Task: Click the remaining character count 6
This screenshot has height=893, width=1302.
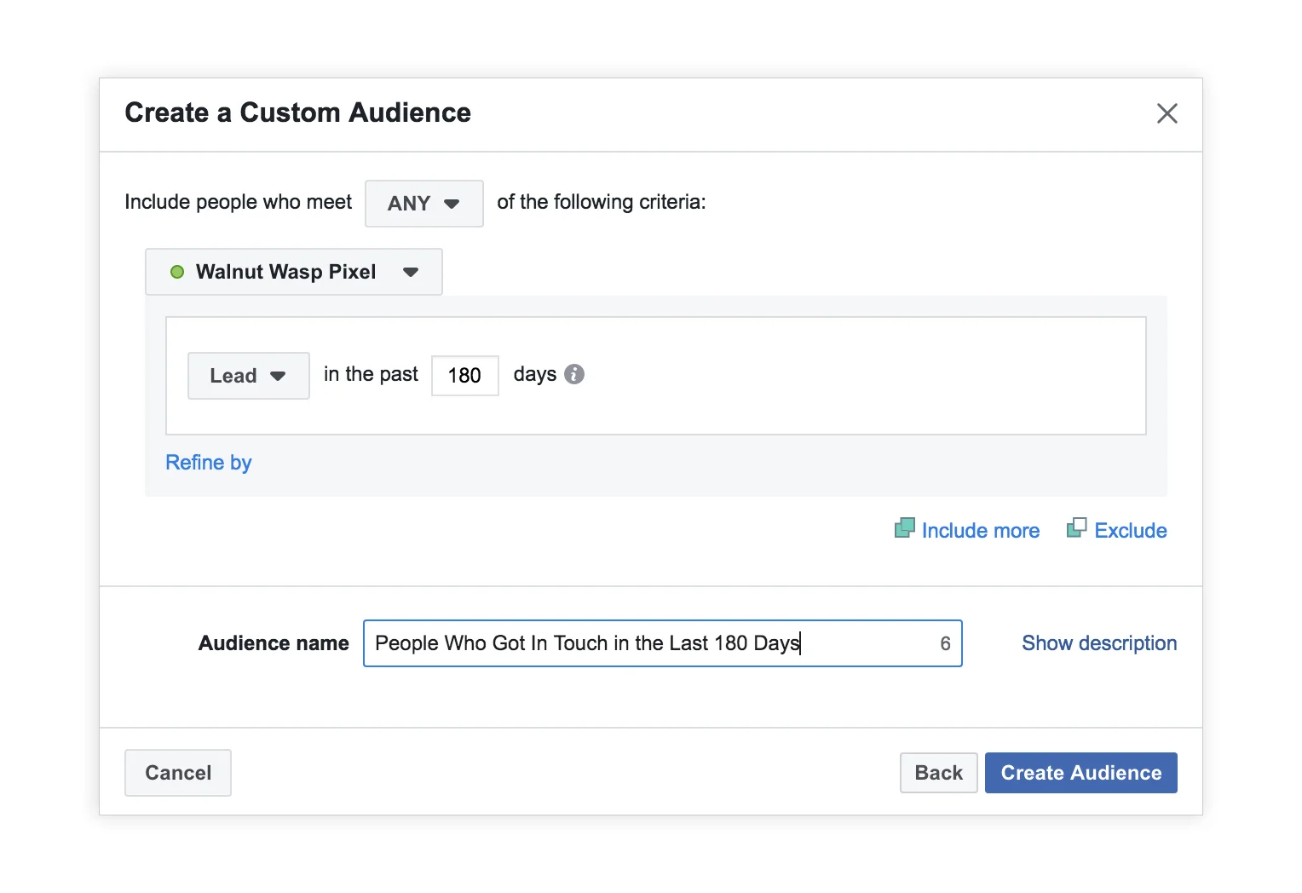Action: coord(945,643)
